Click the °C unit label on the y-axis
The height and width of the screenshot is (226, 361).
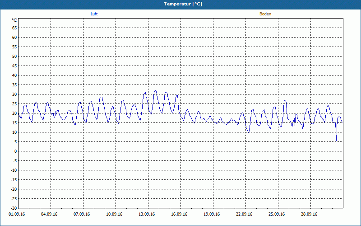point(14,20)
